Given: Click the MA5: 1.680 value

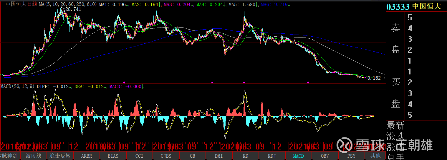Looking at the screenshot, I should click(244, 4).
